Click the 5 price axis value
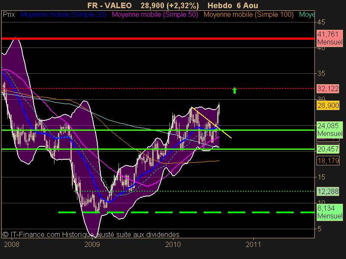 click(x=319, y=229)
